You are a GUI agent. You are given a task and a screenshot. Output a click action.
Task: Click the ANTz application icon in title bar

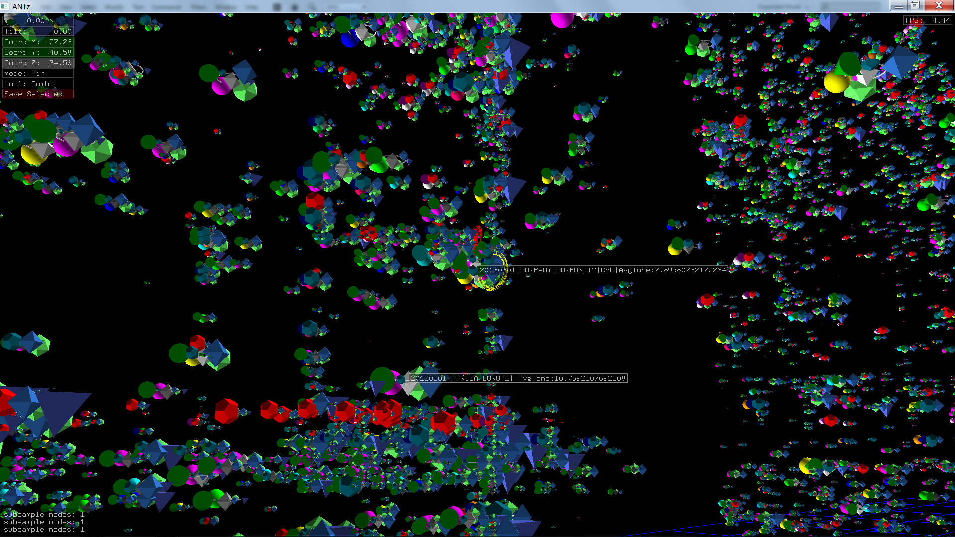[5, 6]
